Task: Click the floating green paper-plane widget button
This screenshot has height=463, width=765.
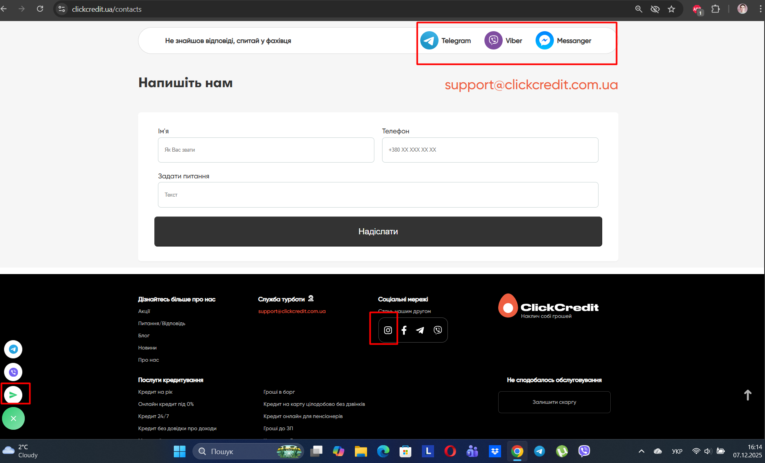Action: click(13, 394)
